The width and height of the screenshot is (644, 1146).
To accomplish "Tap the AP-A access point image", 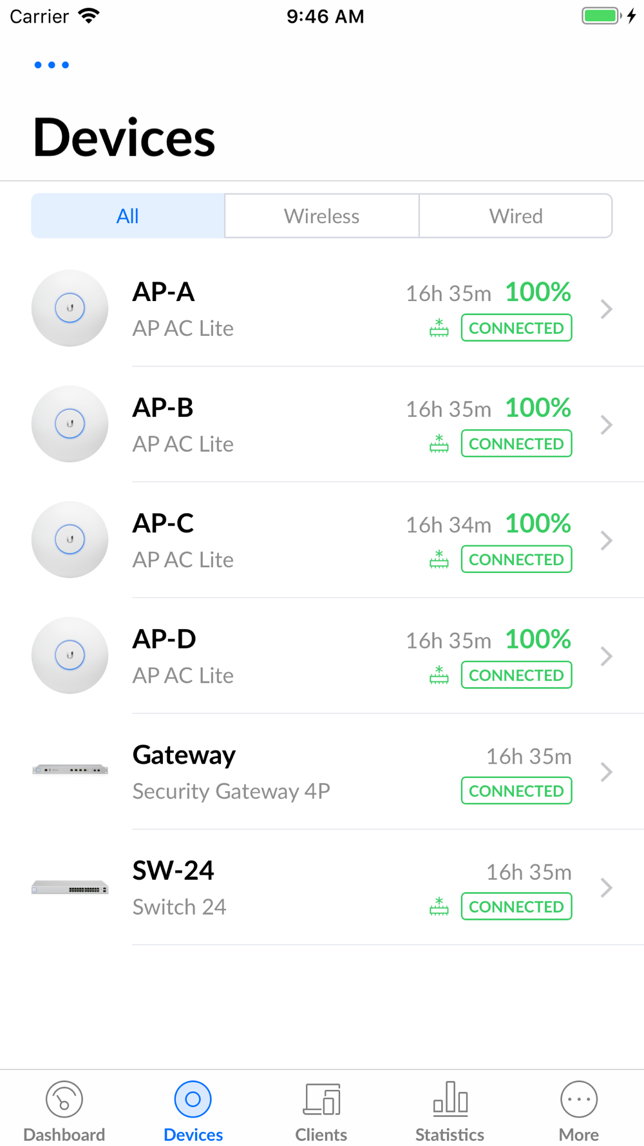I will [x=70, y=308].
